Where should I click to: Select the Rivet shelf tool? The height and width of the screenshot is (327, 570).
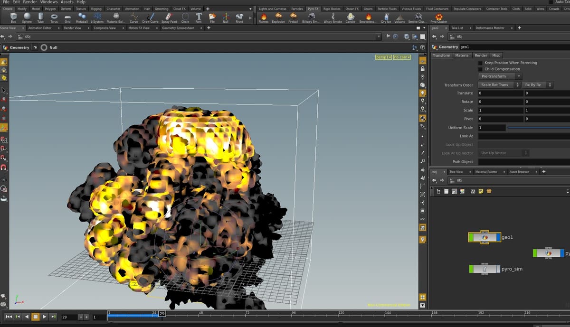click(239, 18)
